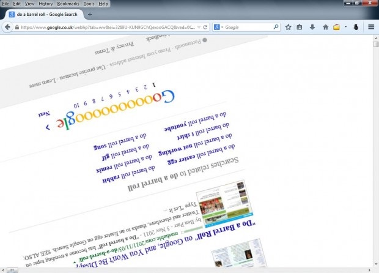The image size is (379, 273).
Task: Click the vertical scrollbar thumb
Action: pos(375,44)
